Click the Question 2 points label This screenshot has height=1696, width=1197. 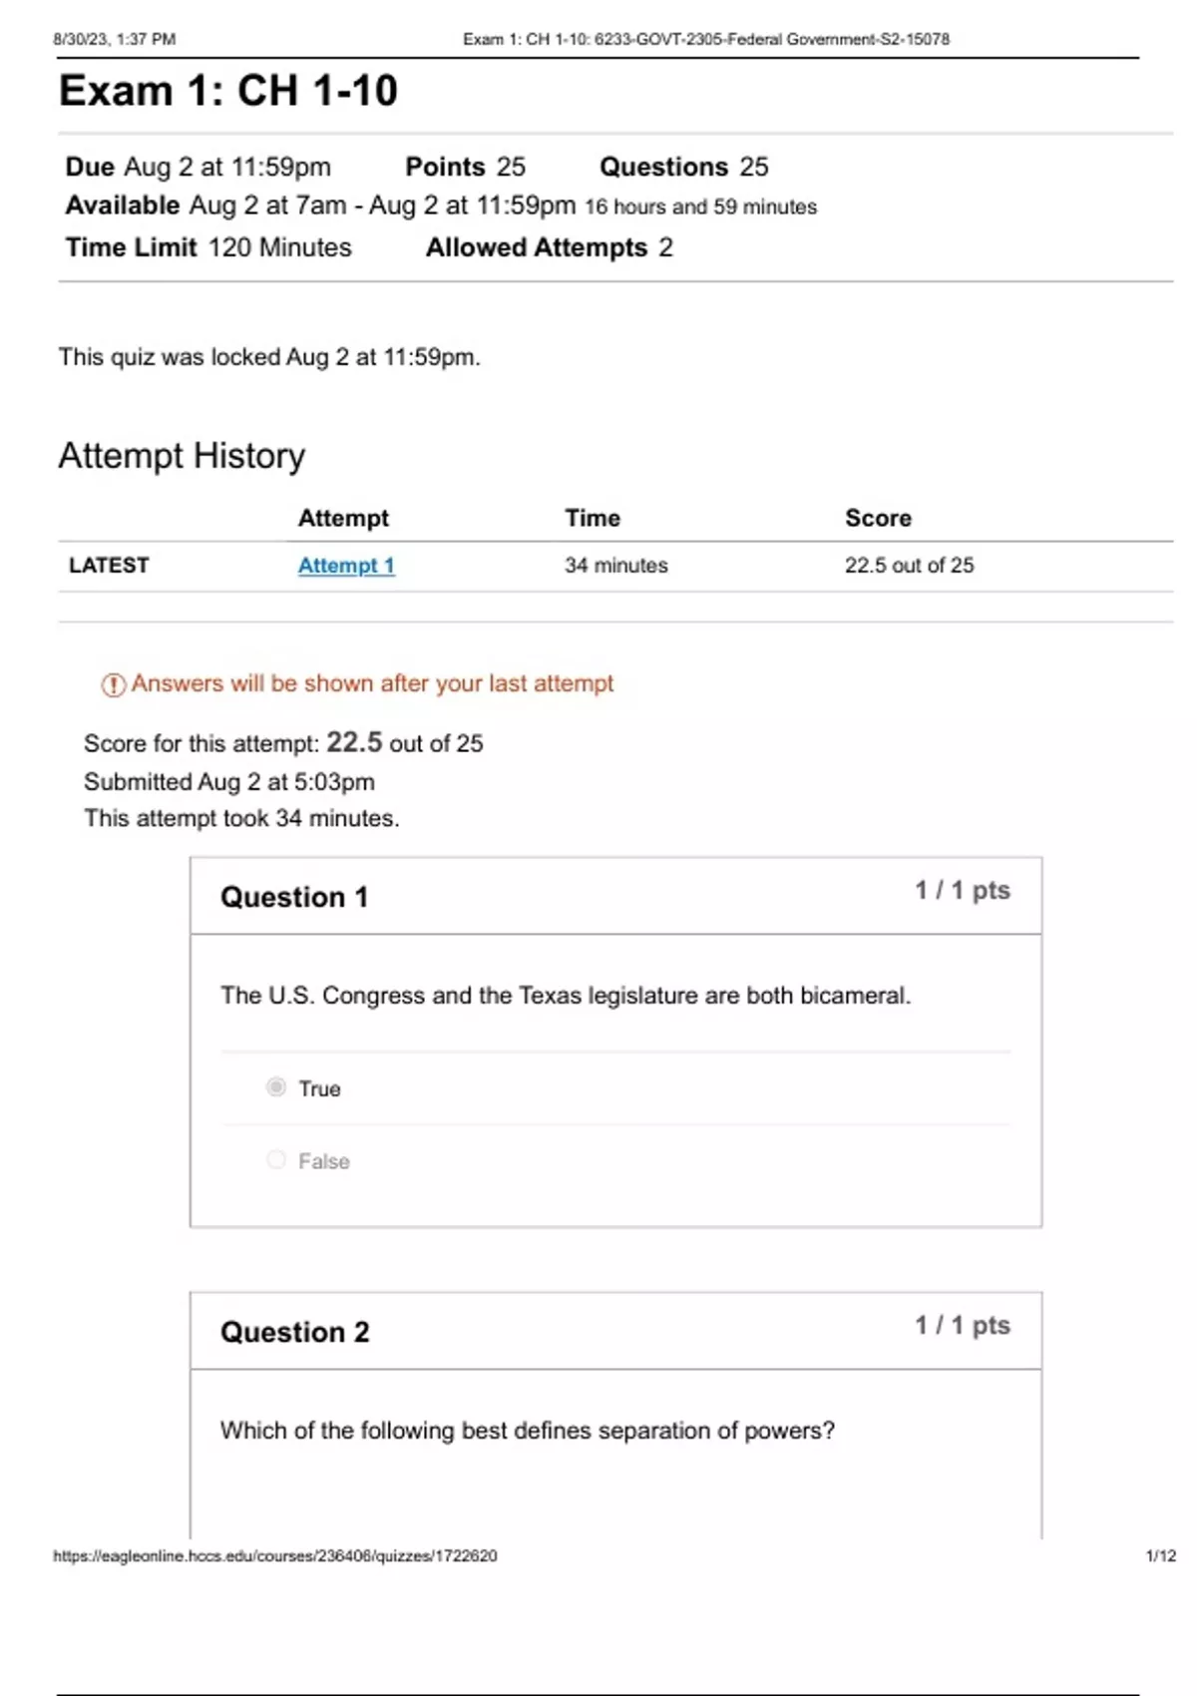(962, 1325)
